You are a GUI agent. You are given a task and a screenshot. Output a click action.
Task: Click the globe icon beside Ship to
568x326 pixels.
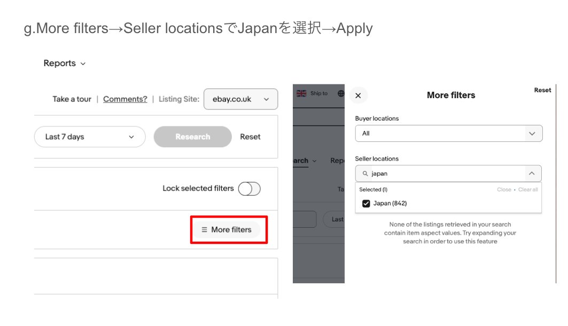point(341,93)
